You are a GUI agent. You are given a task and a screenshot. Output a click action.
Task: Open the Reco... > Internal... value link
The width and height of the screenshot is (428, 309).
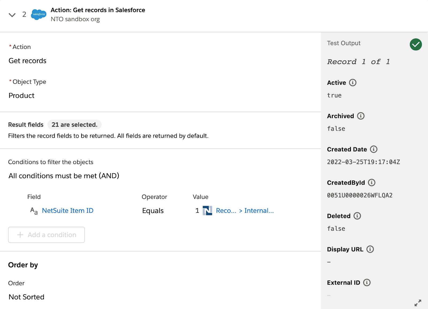(245, 211)
